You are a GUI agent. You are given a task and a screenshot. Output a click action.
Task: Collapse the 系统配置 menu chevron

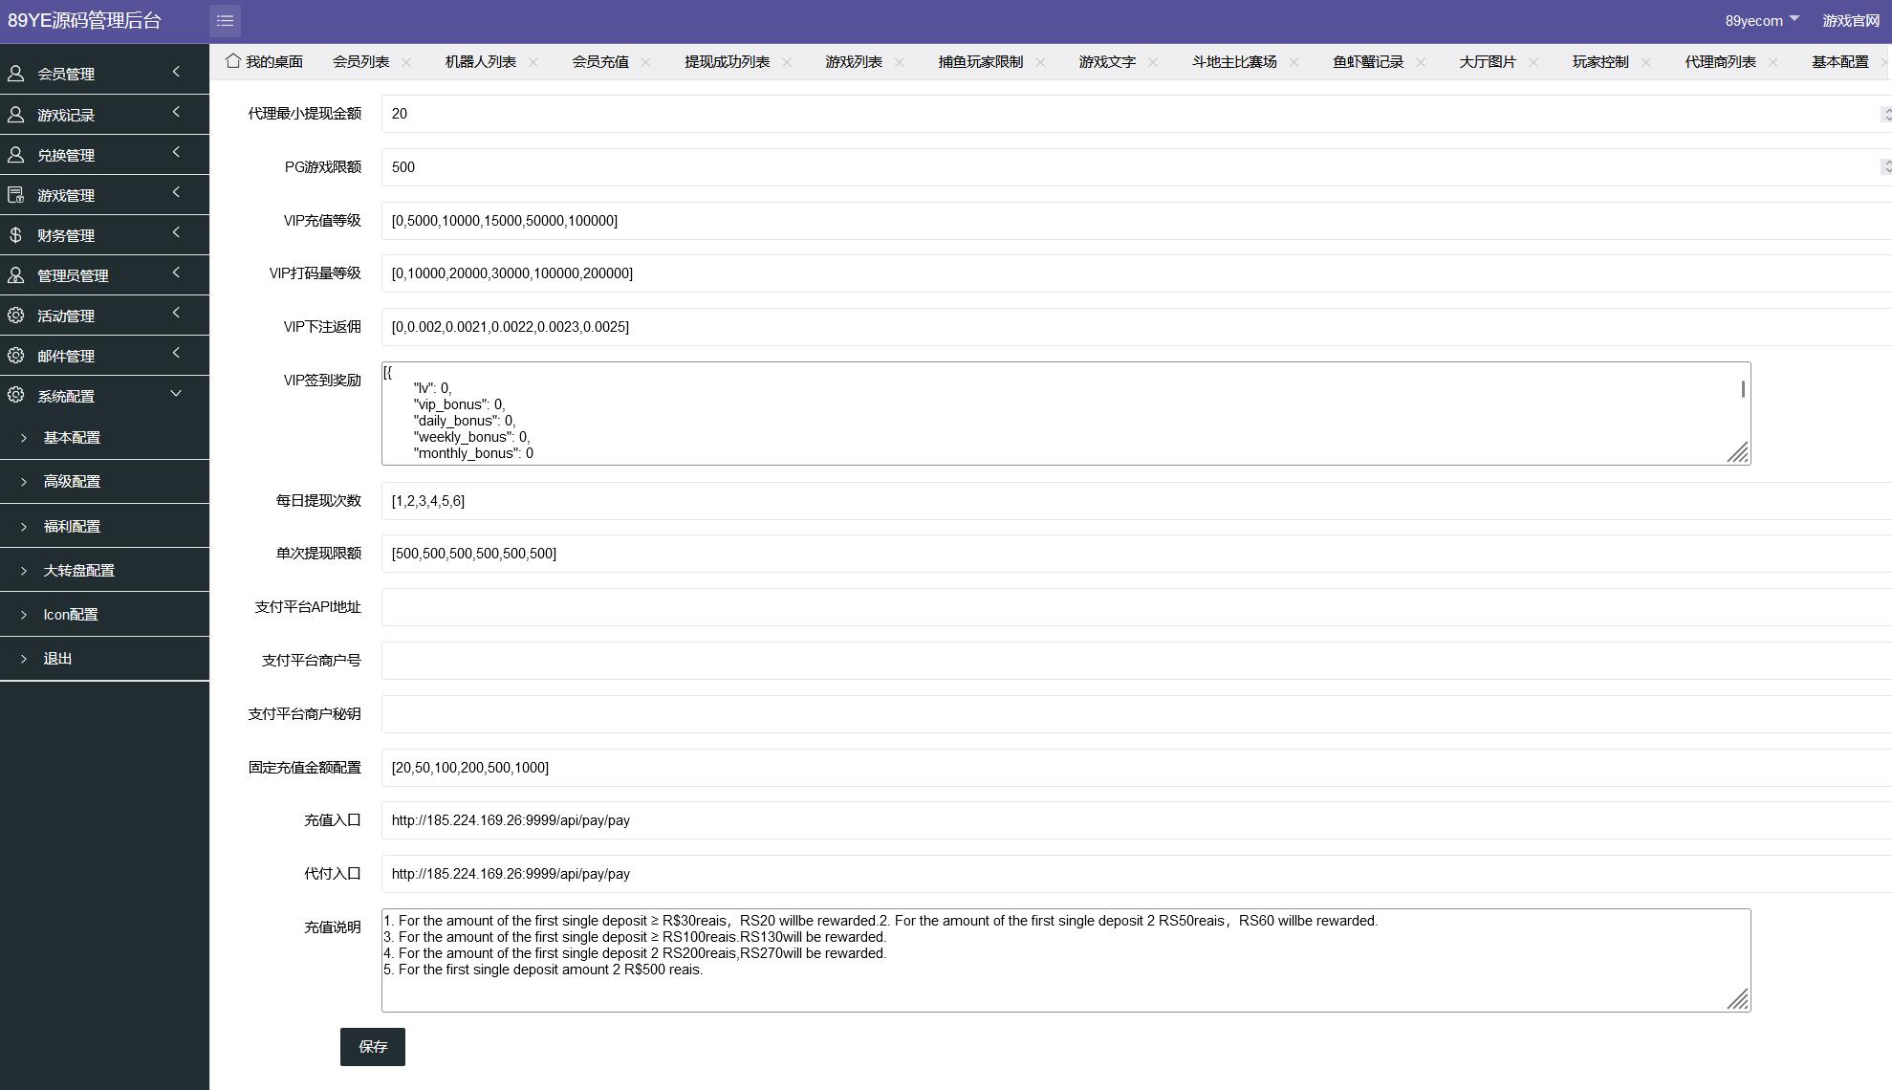click(176, 394)
